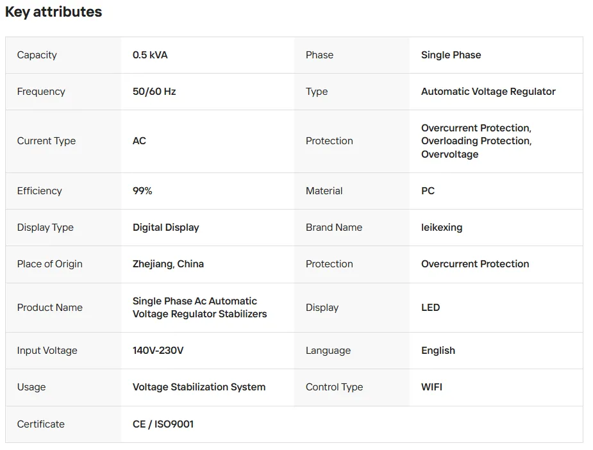This screenshot has width=593, height=450.
Task: Click the "LED" display value
Action: tap(430, 308)
